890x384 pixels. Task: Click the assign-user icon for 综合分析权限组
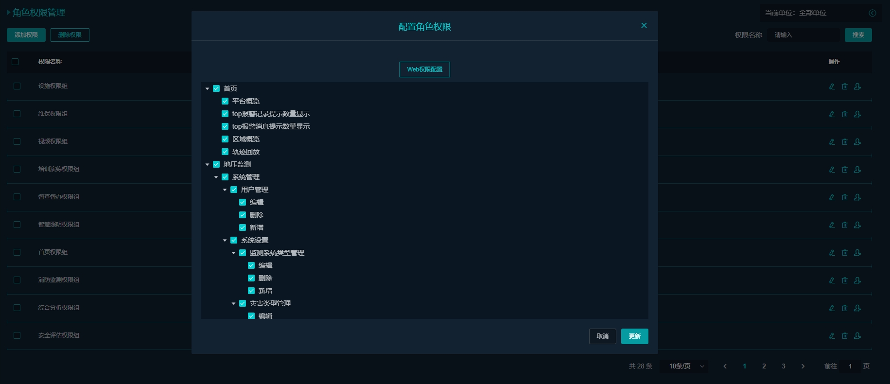pos(857,308)
